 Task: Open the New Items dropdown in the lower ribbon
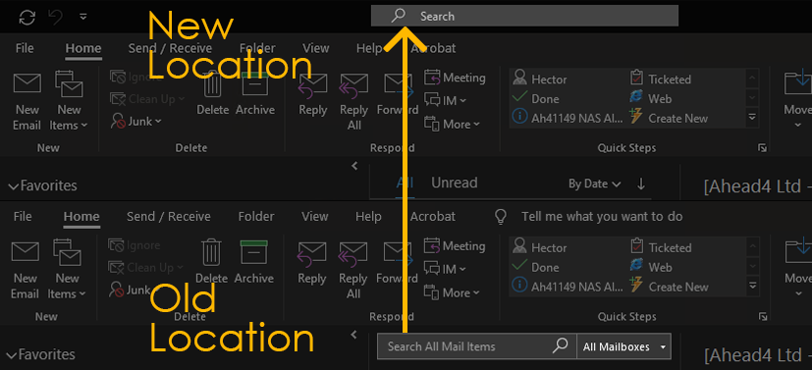pos(68,270)
